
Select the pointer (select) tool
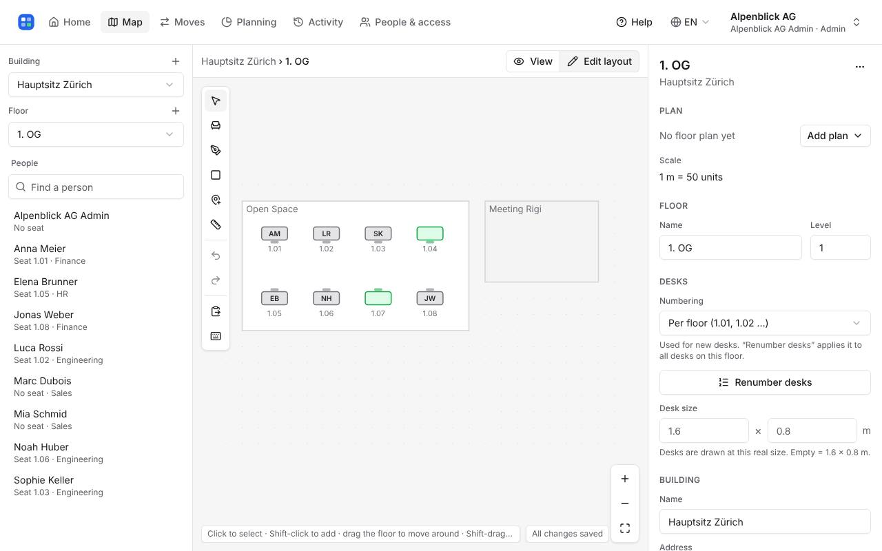[216, 101]
